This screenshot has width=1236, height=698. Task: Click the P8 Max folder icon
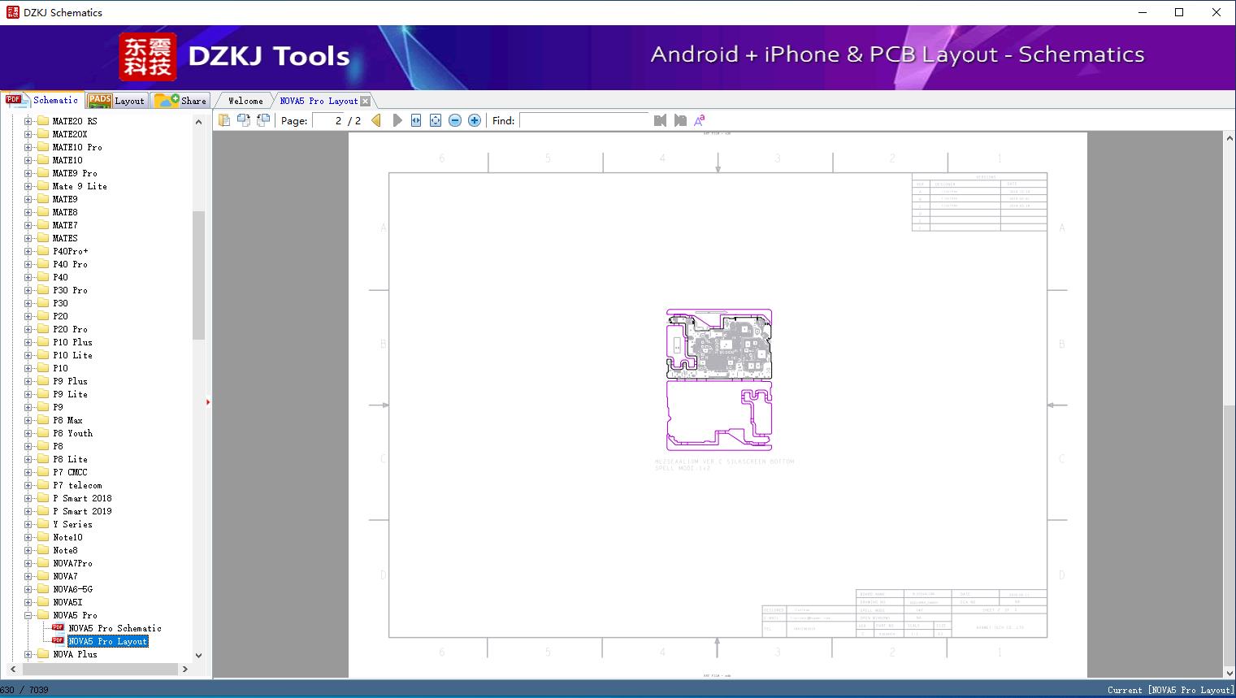click(x=42, y=420)
